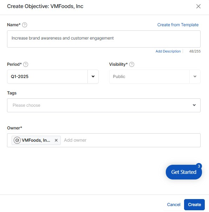Click the globe icon in owner chip
This screenshot has width=209, height=212.
[17, 140]
